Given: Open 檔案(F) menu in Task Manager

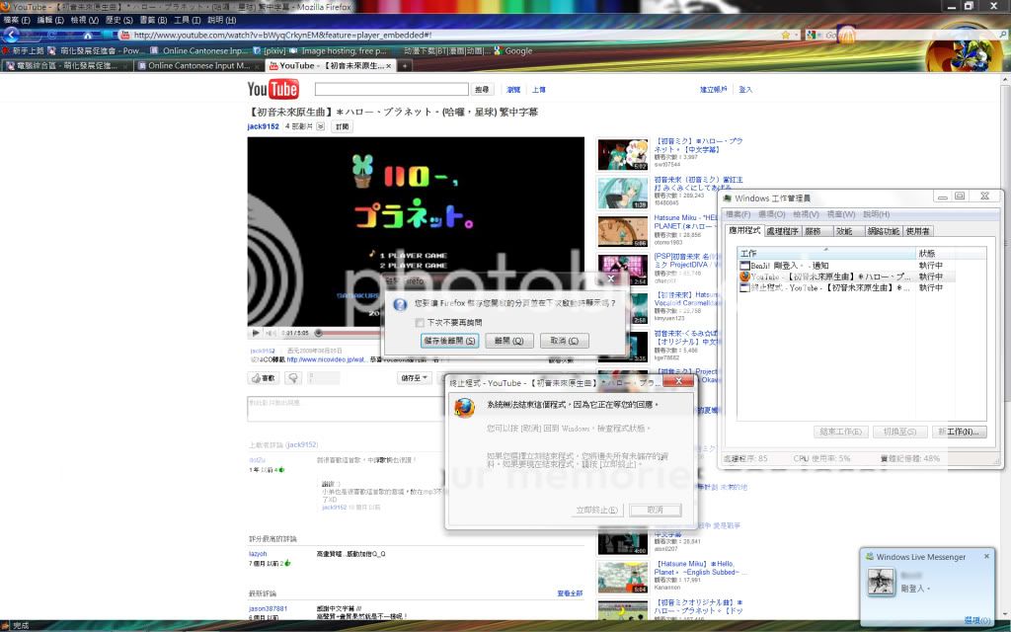Looking at the screenshot, I should click(x=739, y=214).
